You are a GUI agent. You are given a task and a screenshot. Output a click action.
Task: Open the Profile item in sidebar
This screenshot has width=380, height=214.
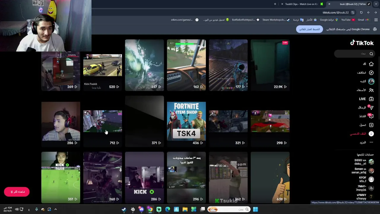pos(362,134)
